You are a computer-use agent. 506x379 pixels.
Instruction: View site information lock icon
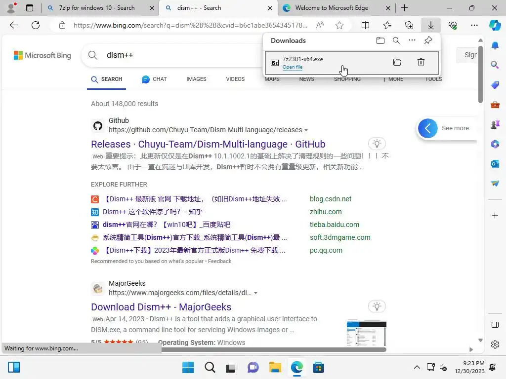click(x=62, y=25)
